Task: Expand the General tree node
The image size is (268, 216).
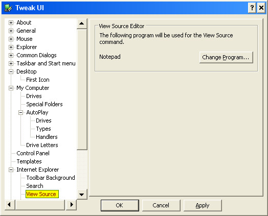Action: click(11, 31)
